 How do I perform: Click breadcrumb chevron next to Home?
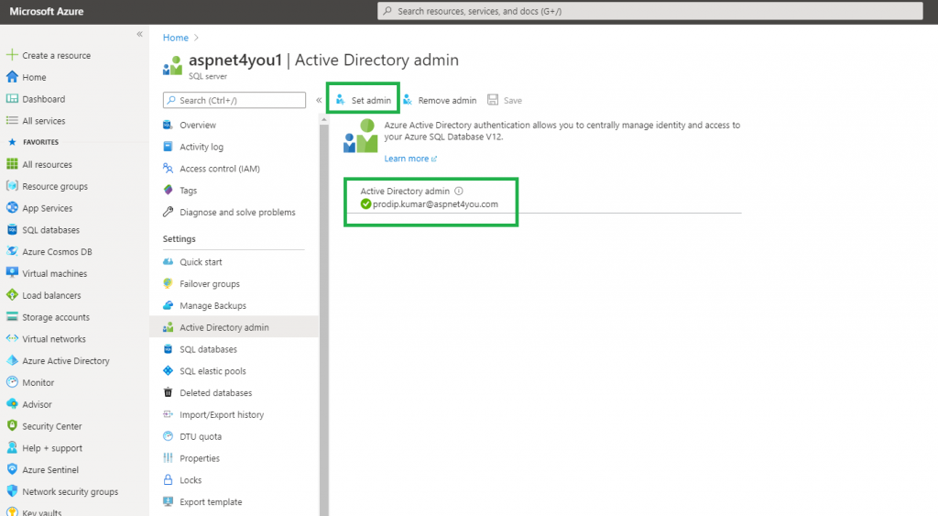point(196,38)
